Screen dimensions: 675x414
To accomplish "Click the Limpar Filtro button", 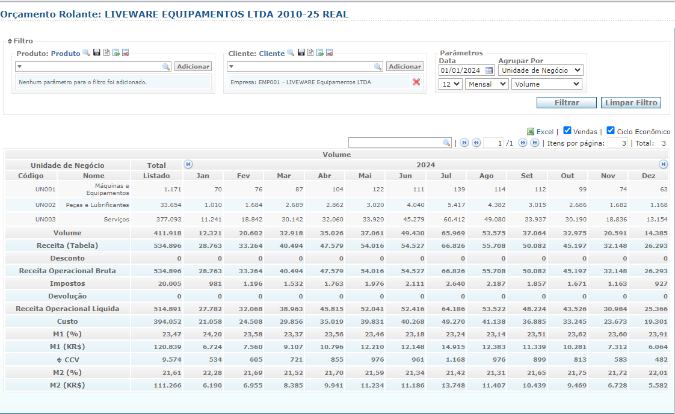I will (630, 103).
